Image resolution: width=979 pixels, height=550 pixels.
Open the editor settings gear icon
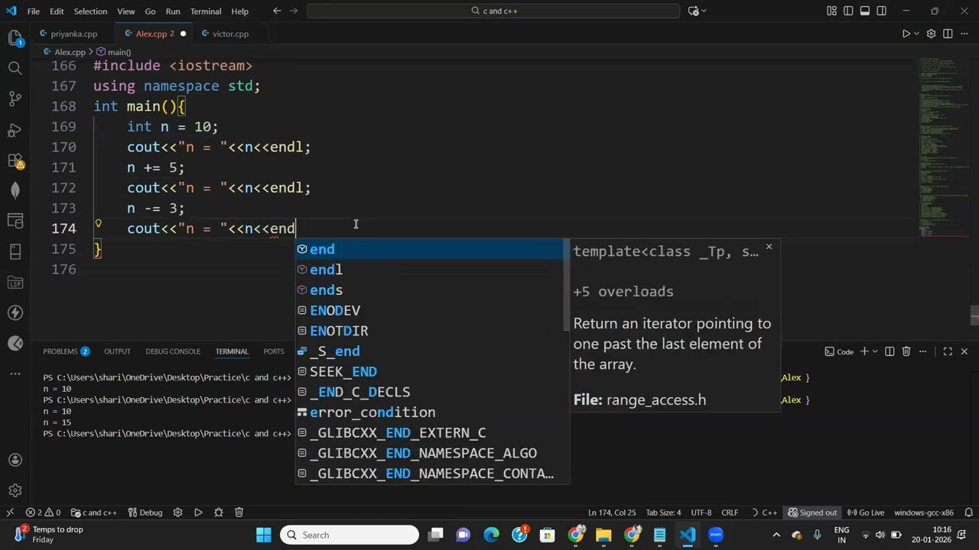(931, 34)
